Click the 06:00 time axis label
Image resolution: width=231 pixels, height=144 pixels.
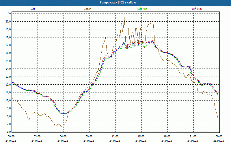click(x=63, y=137)
